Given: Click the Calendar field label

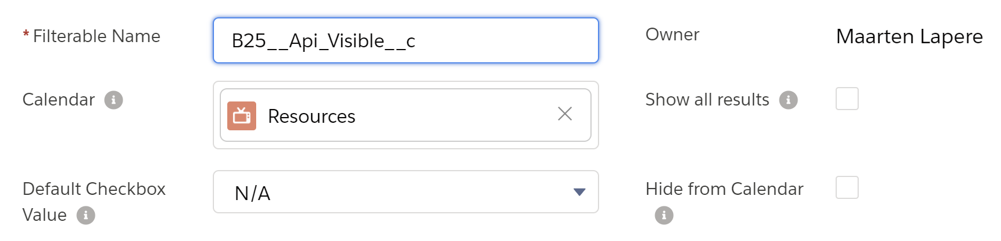Looking at the screenshot, I should [58, 100].
